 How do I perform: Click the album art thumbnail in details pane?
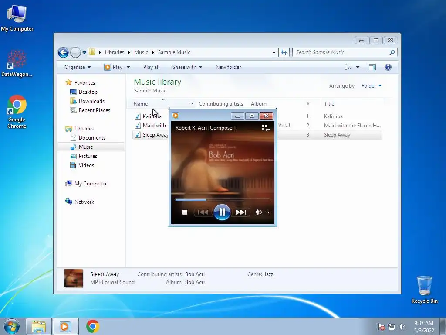click(x=74, y=278)
